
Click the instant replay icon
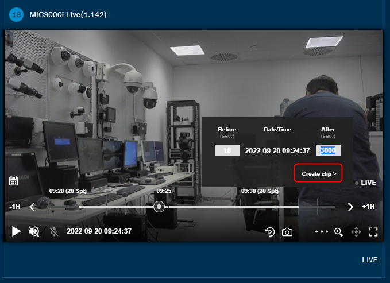269,232
